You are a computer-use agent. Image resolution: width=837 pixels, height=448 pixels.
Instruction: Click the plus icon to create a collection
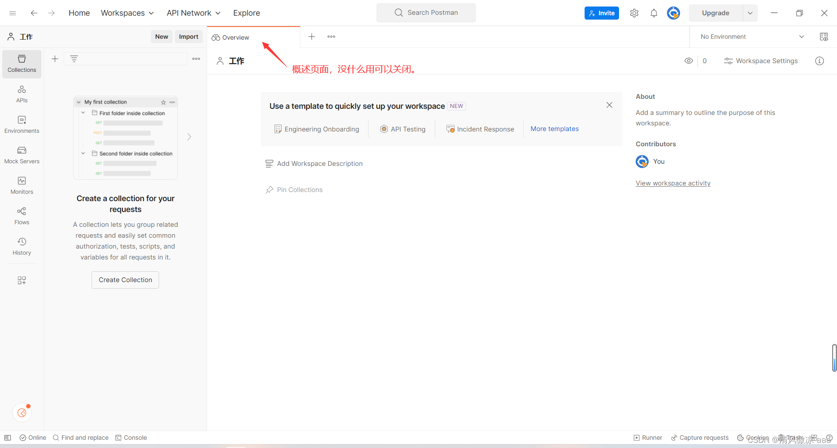coord(55,59)
